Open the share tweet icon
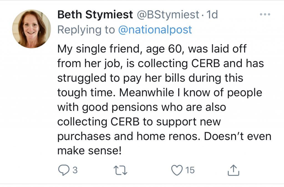 point(233,170)
